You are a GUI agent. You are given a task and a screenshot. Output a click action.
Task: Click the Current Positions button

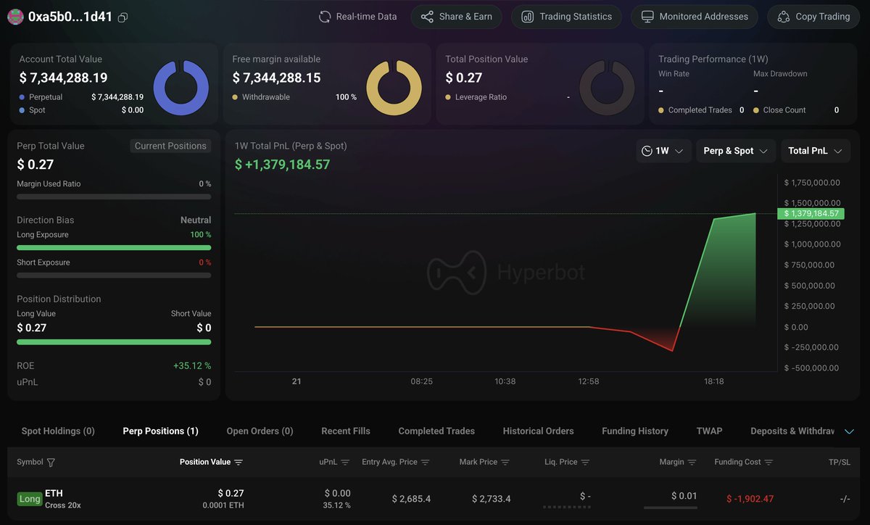coord(170,146)
